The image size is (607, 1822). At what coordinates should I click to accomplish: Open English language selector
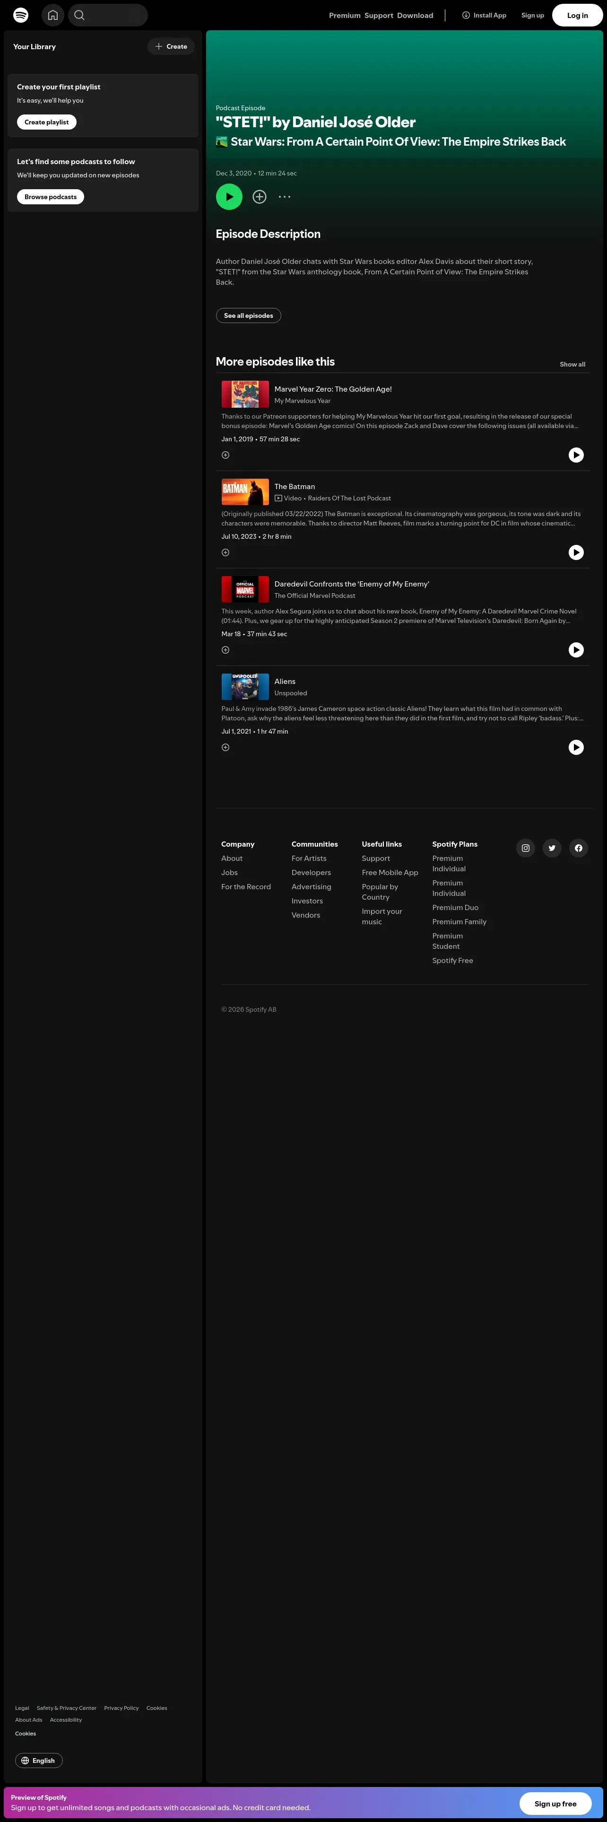tap(39, 1761)
